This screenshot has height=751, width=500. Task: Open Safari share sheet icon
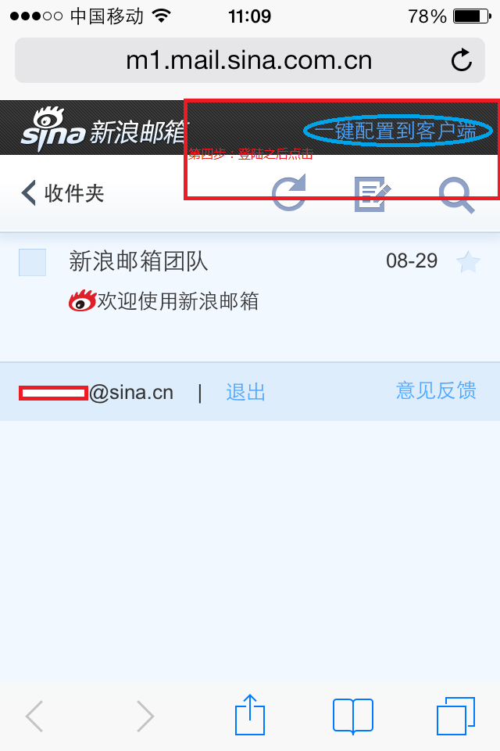point(250,714)
